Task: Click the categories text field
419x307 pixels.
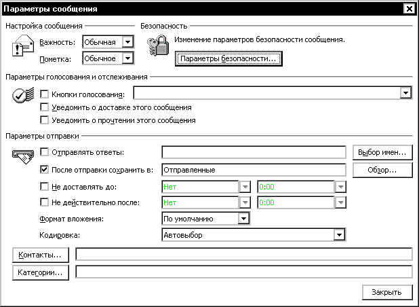Action: 244,272
